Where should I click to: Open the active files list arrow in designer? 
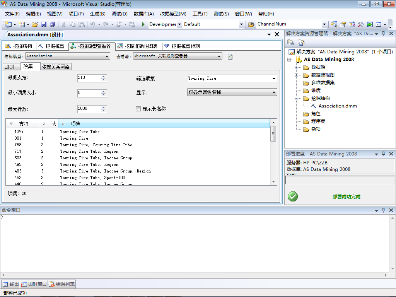coord(269,34)
